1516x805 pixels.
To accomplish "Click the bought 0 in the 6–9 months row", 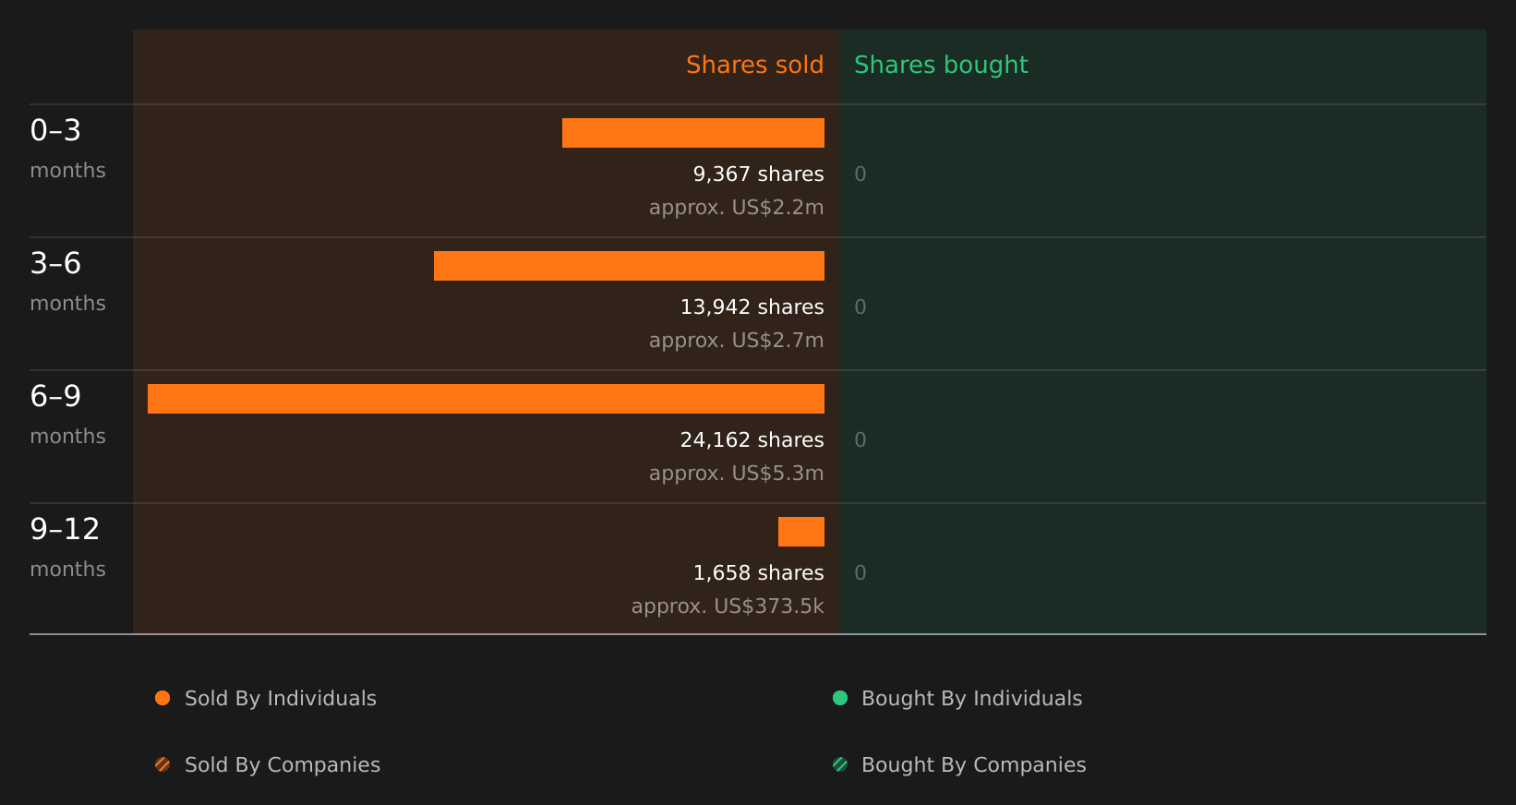I will pyautogui.click(x=860, y=440).
